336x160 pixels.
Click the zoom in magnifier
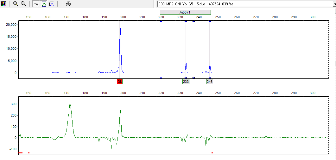pyautogui.click(x=16, y=4)
